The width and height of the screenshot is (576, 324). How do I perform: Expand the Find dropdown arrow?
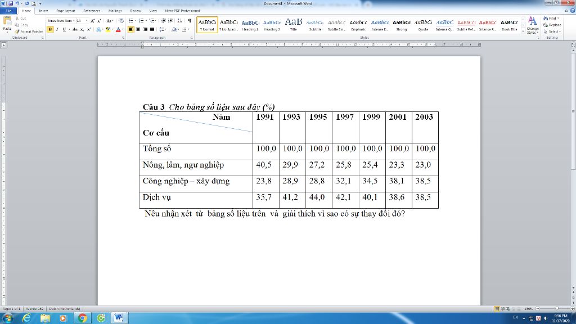point(559,19)
